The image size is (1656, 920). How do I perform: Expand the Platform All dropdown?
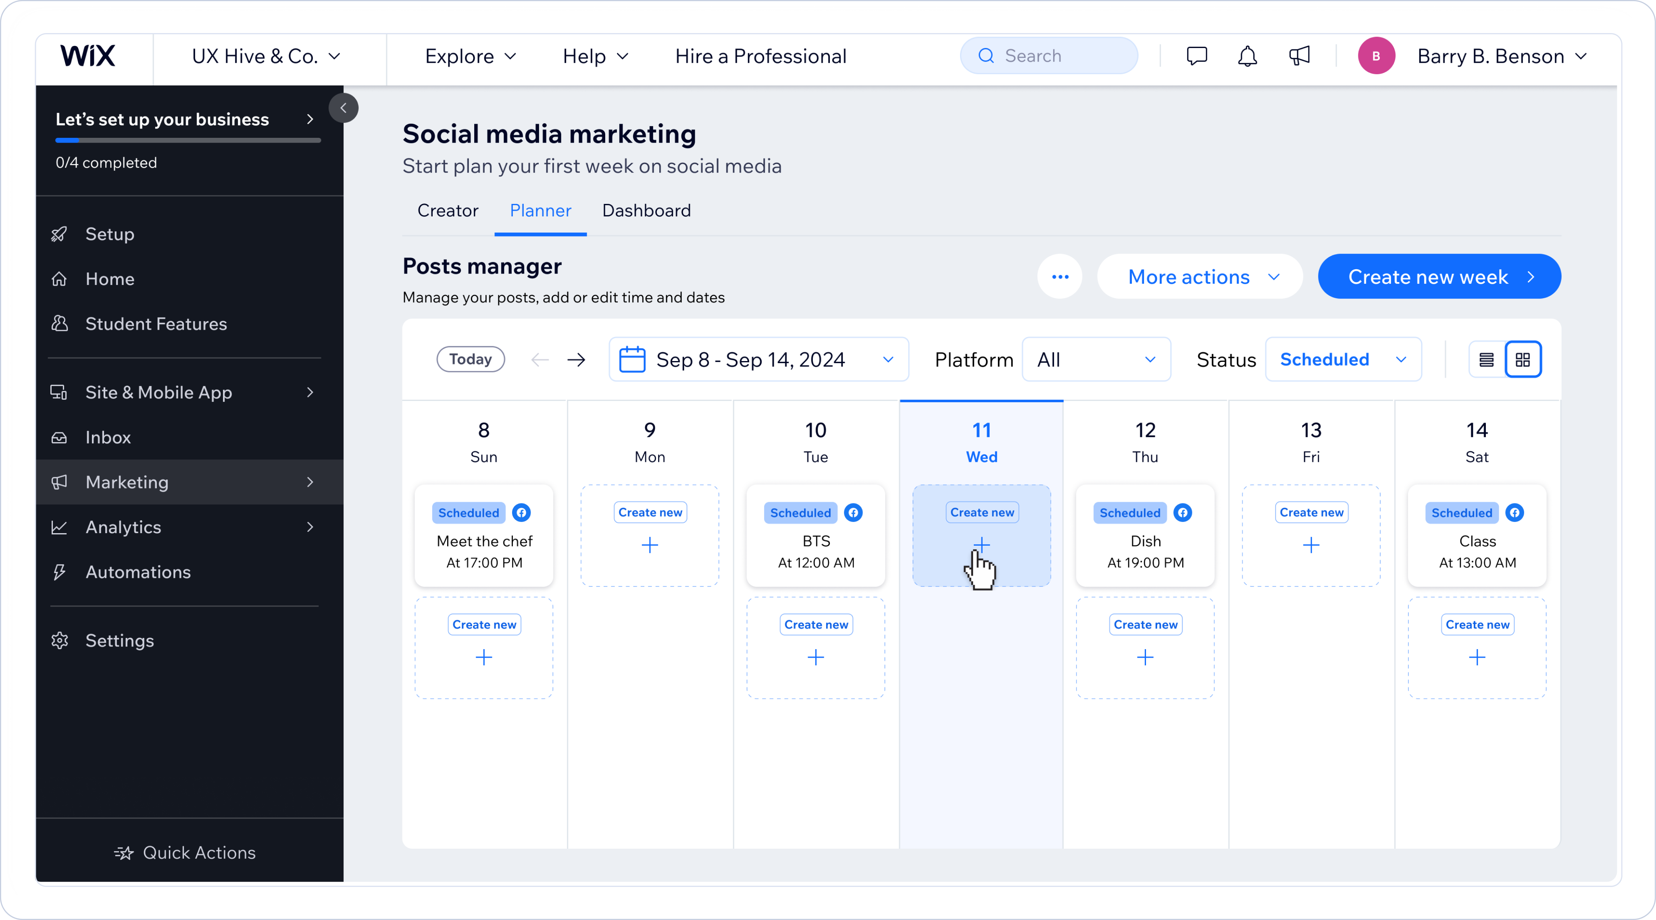click(x=1096, y=360)
